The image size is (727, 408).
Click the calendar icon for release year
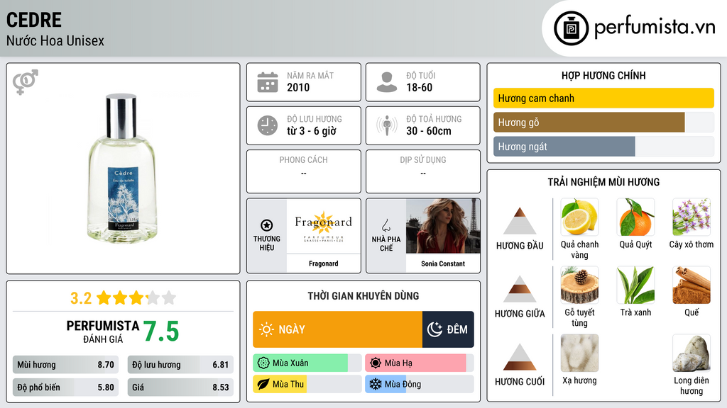tap(268, 82)
